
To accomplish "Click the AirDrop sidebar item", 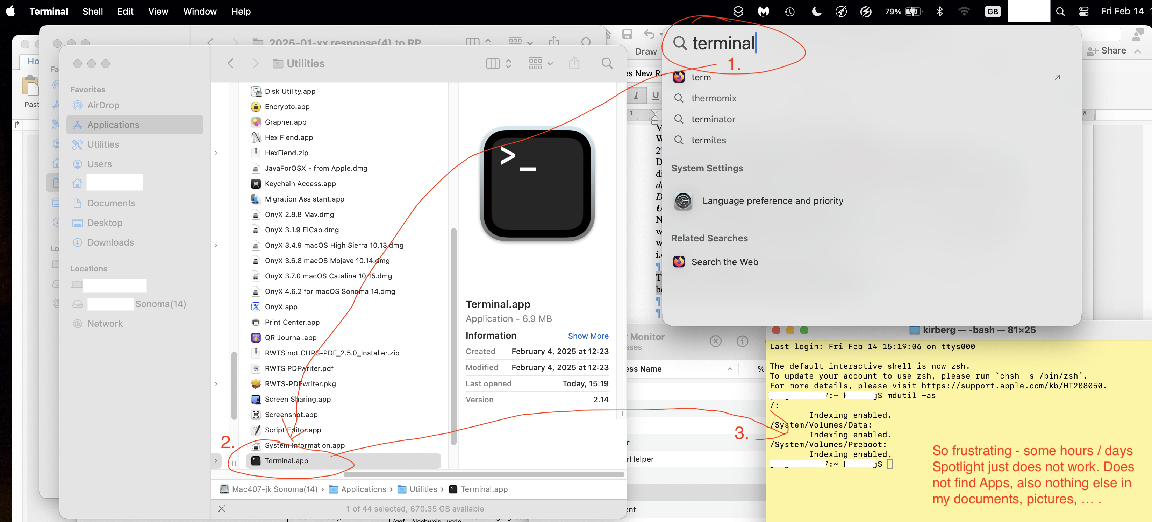I will coord(103,105).
